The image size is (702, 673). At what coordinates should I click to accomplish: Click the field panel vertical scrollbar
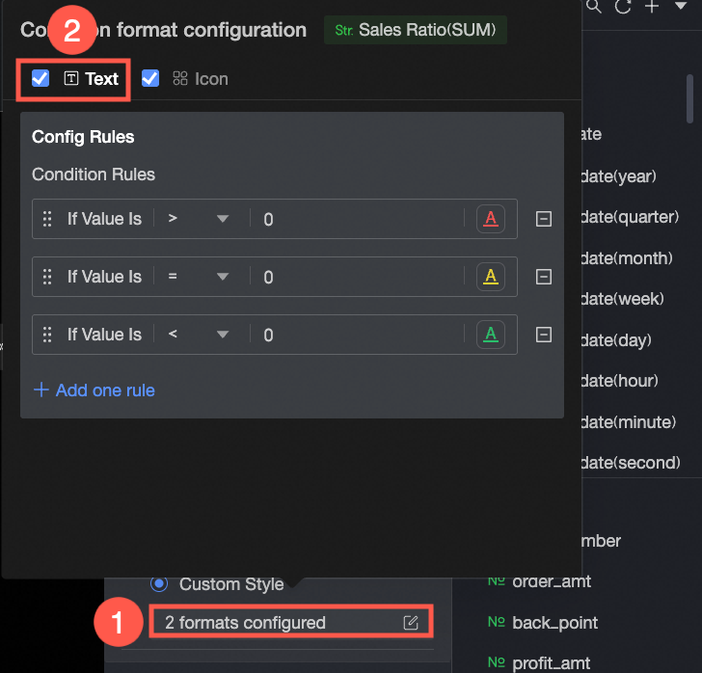click(x=689, y=98)
